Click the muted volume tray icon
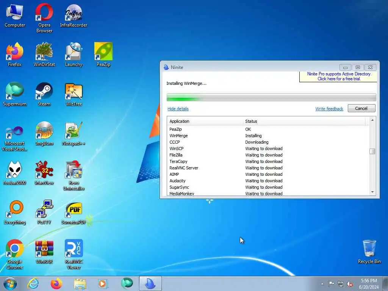This screenshot has height=291, width=388. click(x=350, y=284)
